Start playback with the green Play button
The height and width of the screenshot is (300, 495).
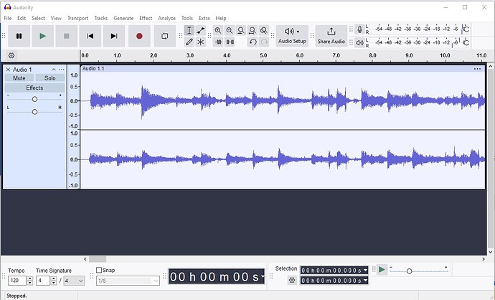[42, 36]
